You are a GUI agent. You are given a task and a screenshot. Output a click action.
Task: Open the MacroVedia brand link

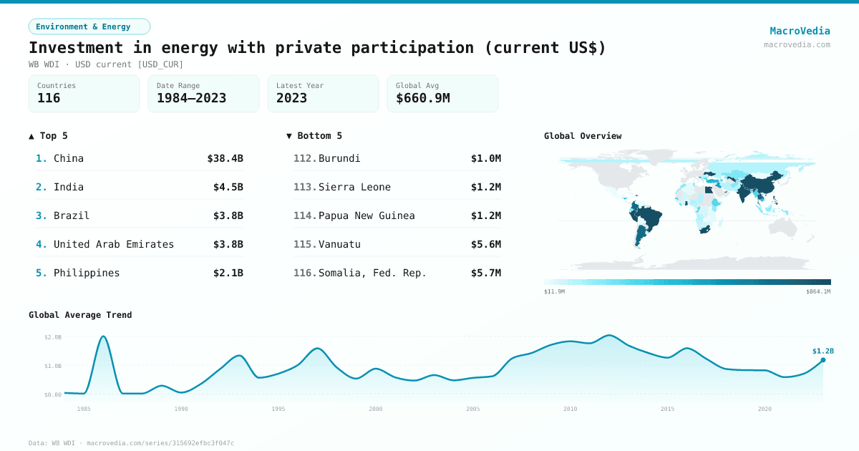800,31
